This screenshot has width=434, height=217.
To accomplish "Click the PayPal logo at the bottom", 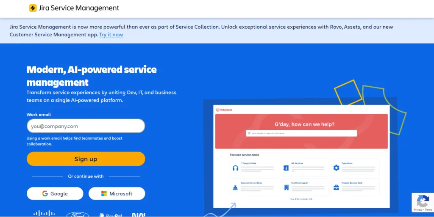I will tap(111, 215).
